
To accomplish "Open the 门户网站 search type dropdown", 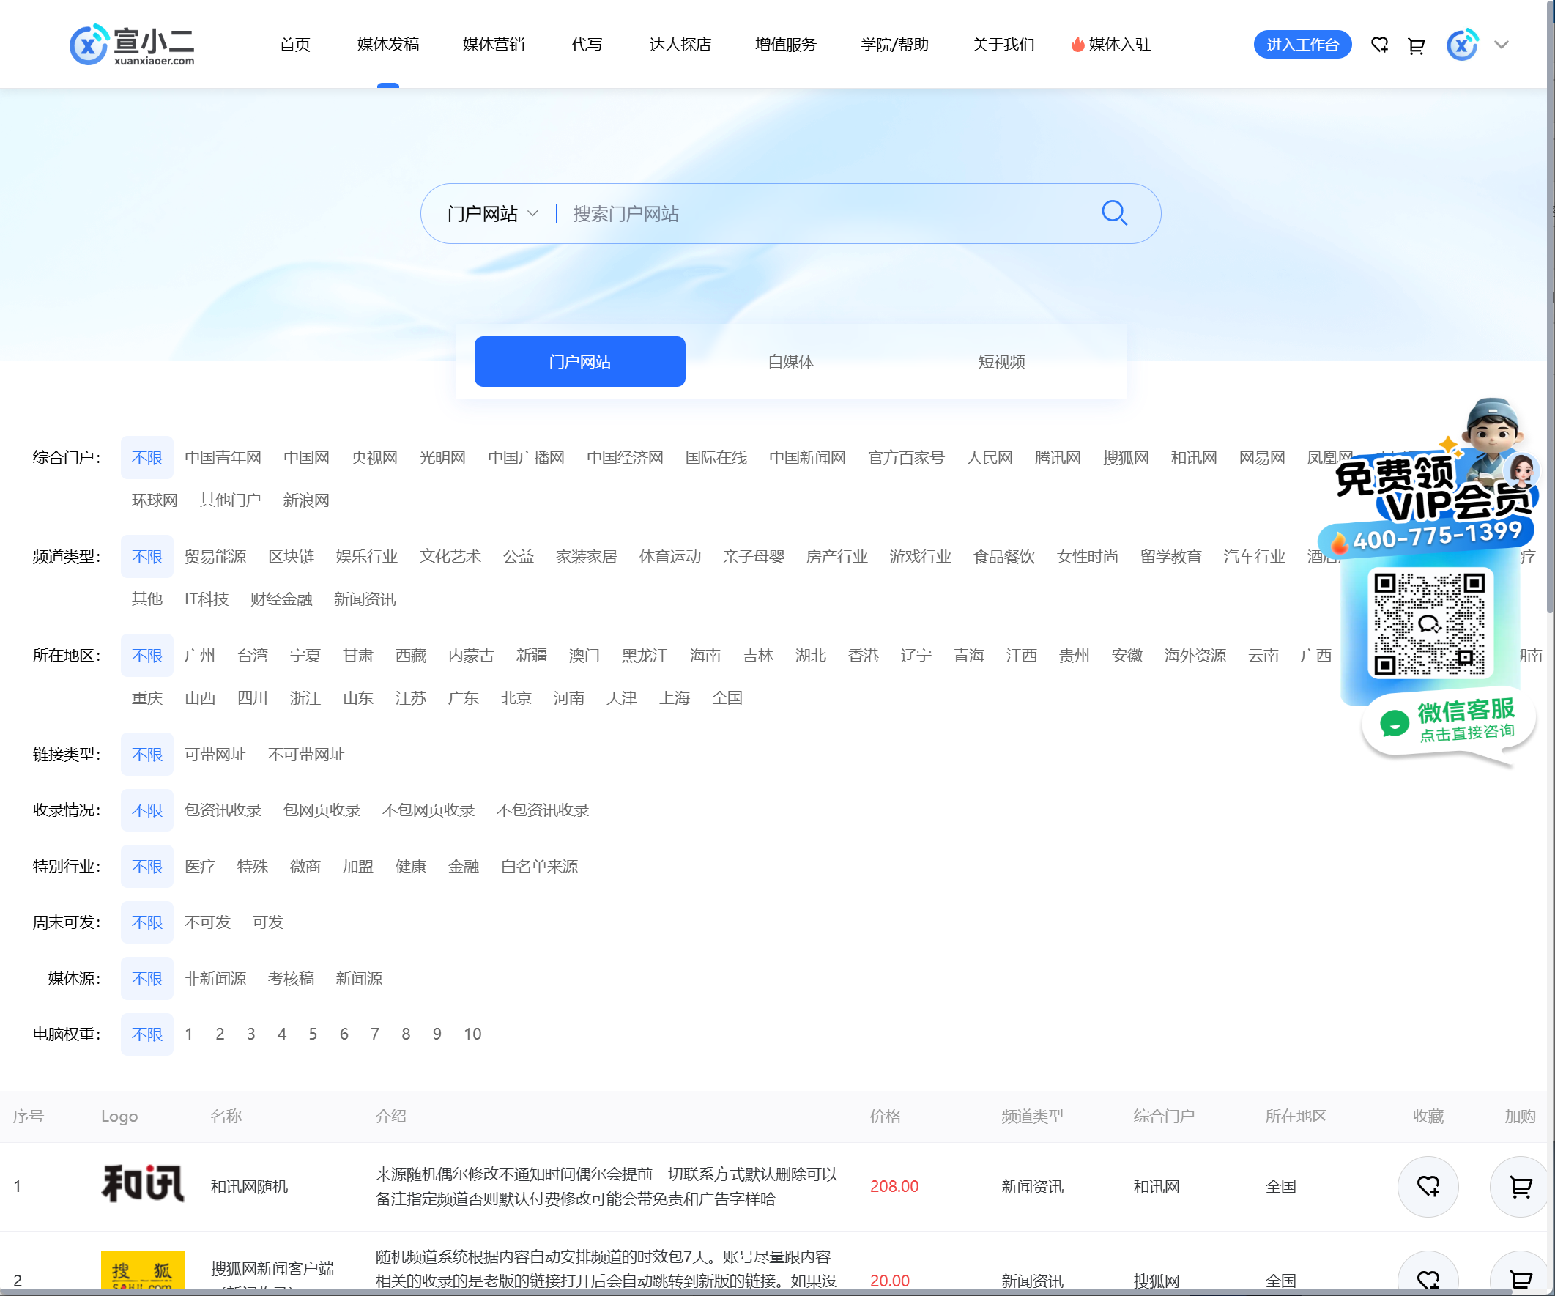I will pyautogui.click(x=492, y=214).
